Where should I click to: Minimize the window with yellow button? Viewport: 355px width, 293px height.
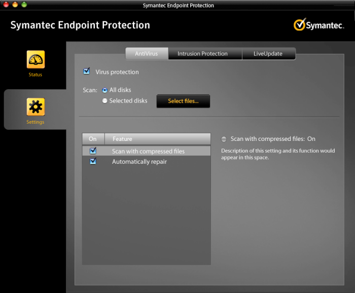[x=15, y=4]
